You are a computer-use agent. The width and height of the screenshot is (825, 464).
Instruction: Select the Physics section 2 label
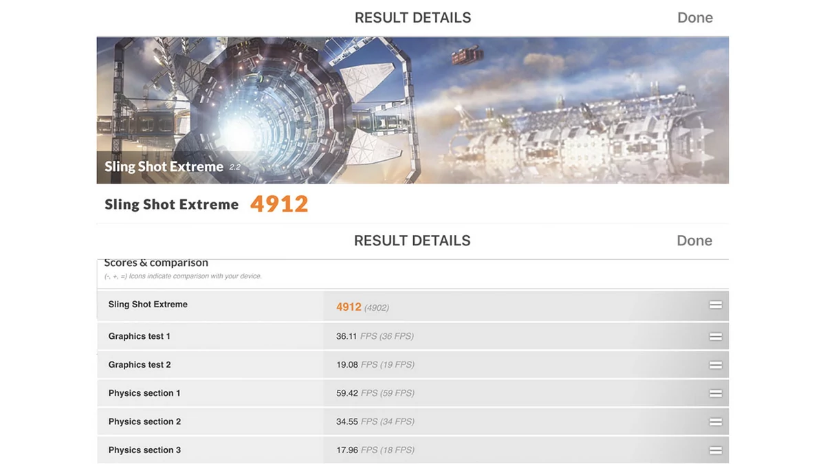[144, 421]
